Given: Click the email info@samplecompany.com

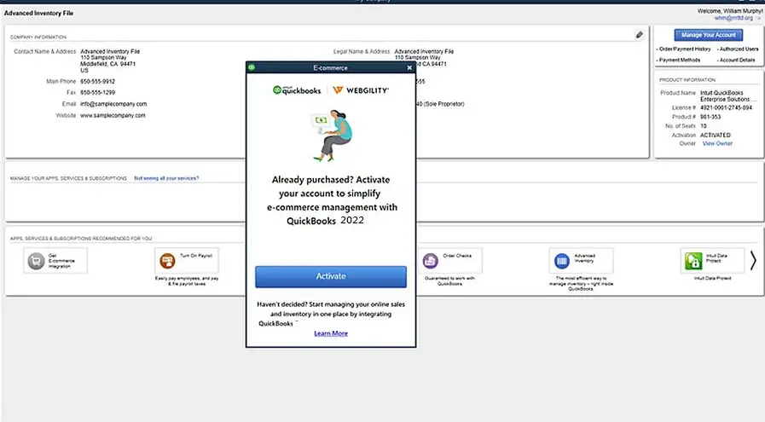Looking at the screenshot, I should pos(113,104).
